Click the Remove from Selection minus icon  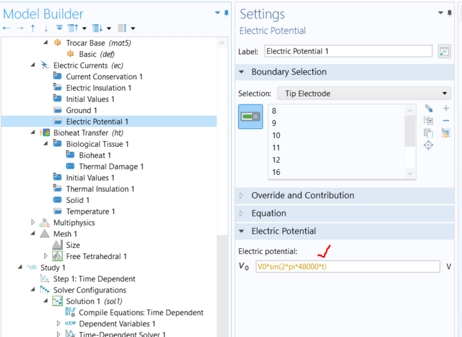coord(446,121)
